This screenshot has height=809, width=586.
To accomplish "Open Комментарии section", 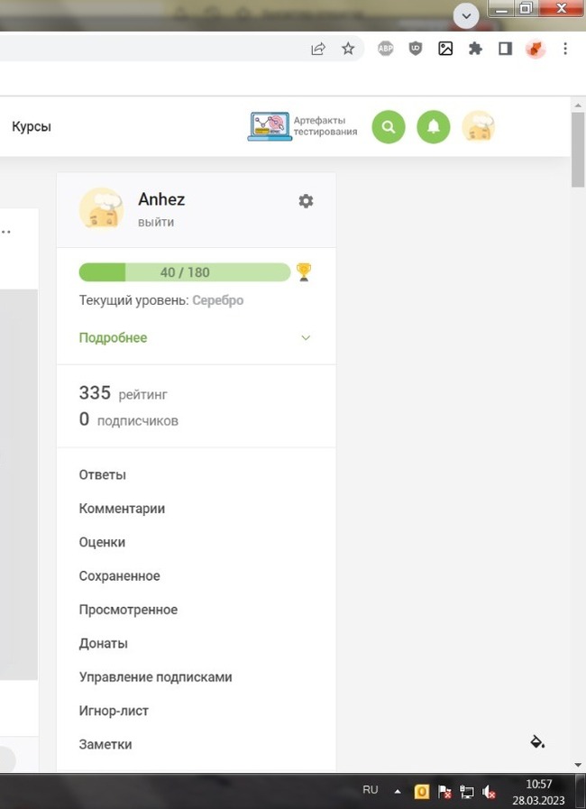I will [122, 509].
